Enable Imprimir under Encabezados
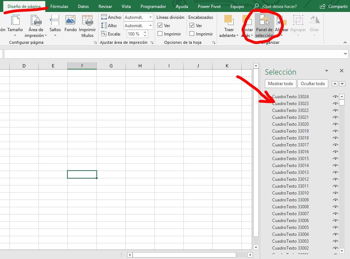 click(x=192, y=34)
